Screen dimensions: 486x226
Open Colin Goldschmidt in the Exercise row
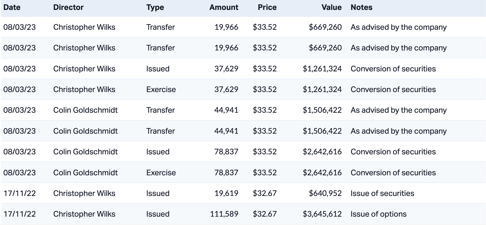coord(85,173)
